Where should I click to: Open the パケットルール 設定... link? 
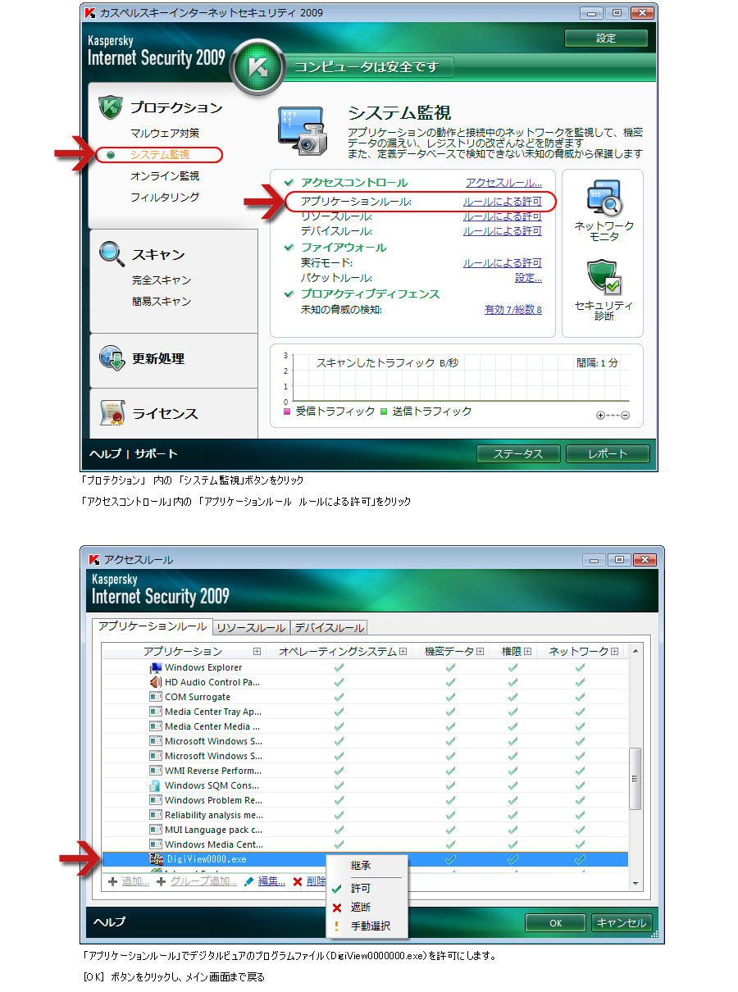click(528, 278)
